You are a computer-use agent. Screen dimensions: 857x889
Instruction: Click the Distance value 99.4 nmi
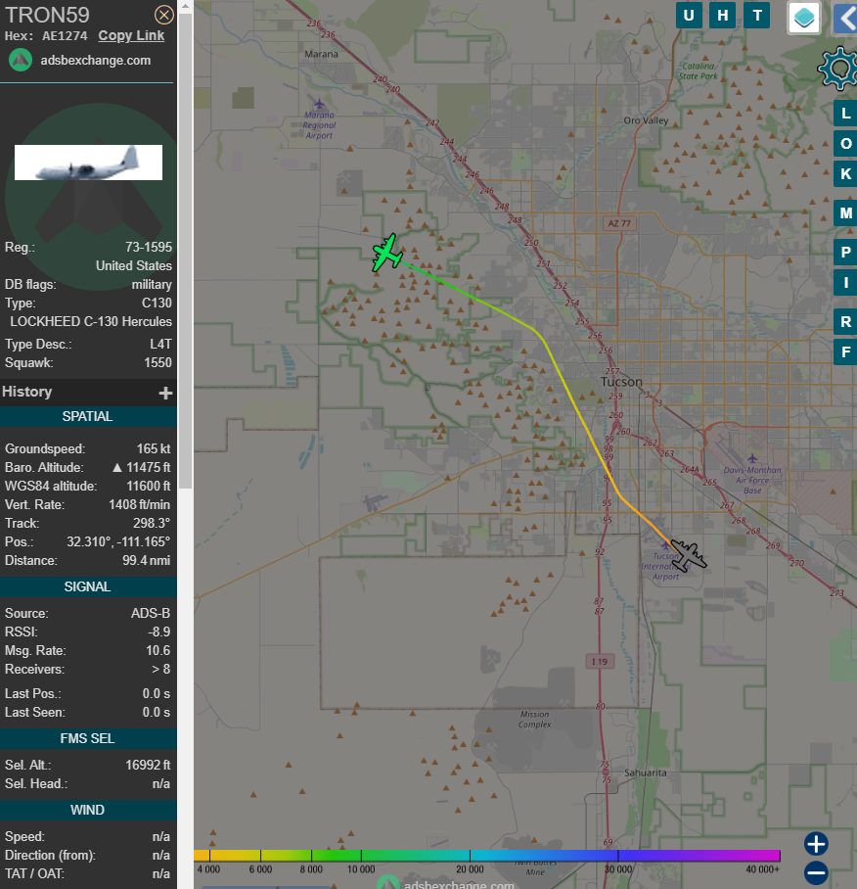coord(146,561)
